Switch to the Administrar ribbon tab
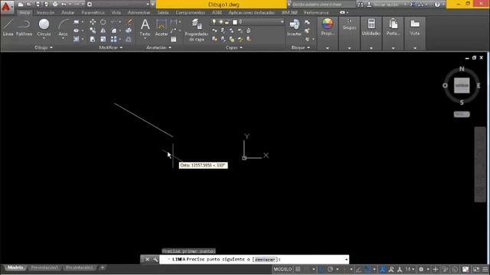Viewport: 490px width, 275px height. pos(139,12)
